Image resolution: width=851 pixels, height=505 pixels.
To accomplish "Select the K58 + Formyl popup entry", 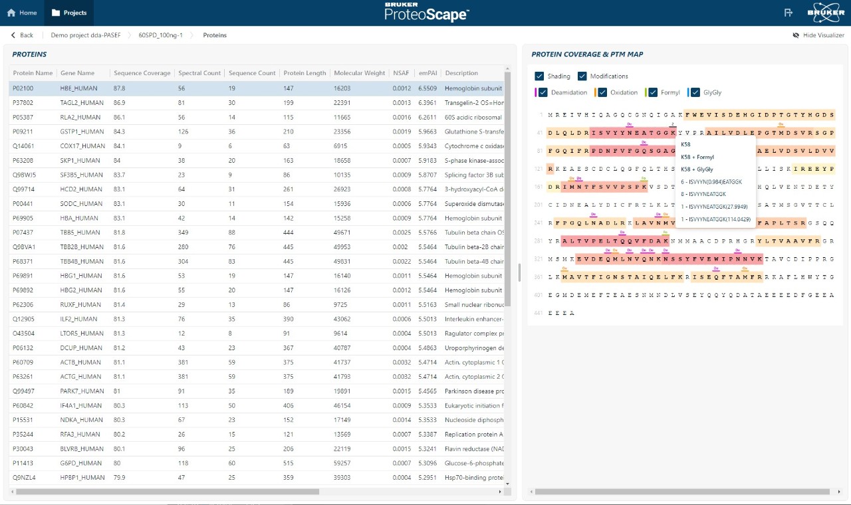I will click(697, 157).
